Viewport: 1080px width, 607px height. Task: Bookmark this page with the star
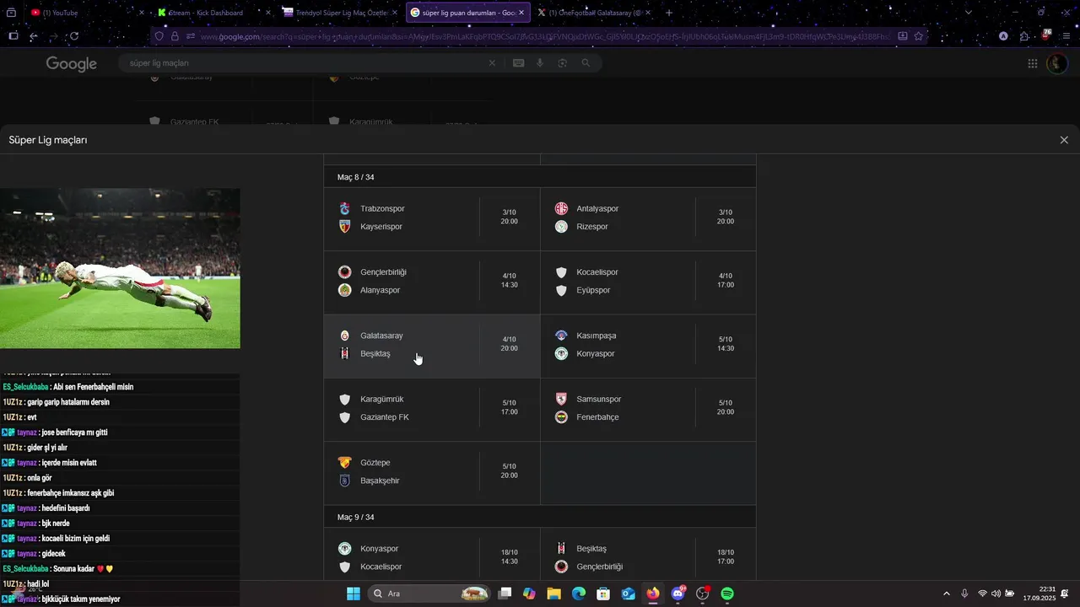919,36
